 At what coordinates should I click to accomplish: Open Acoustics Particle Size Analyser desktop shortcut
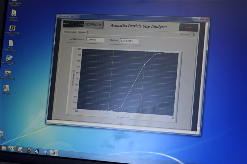pos(12,28)
